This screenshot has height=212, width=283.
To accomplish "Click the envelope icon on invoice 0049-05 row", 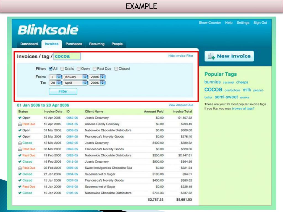I will point(20,149).
